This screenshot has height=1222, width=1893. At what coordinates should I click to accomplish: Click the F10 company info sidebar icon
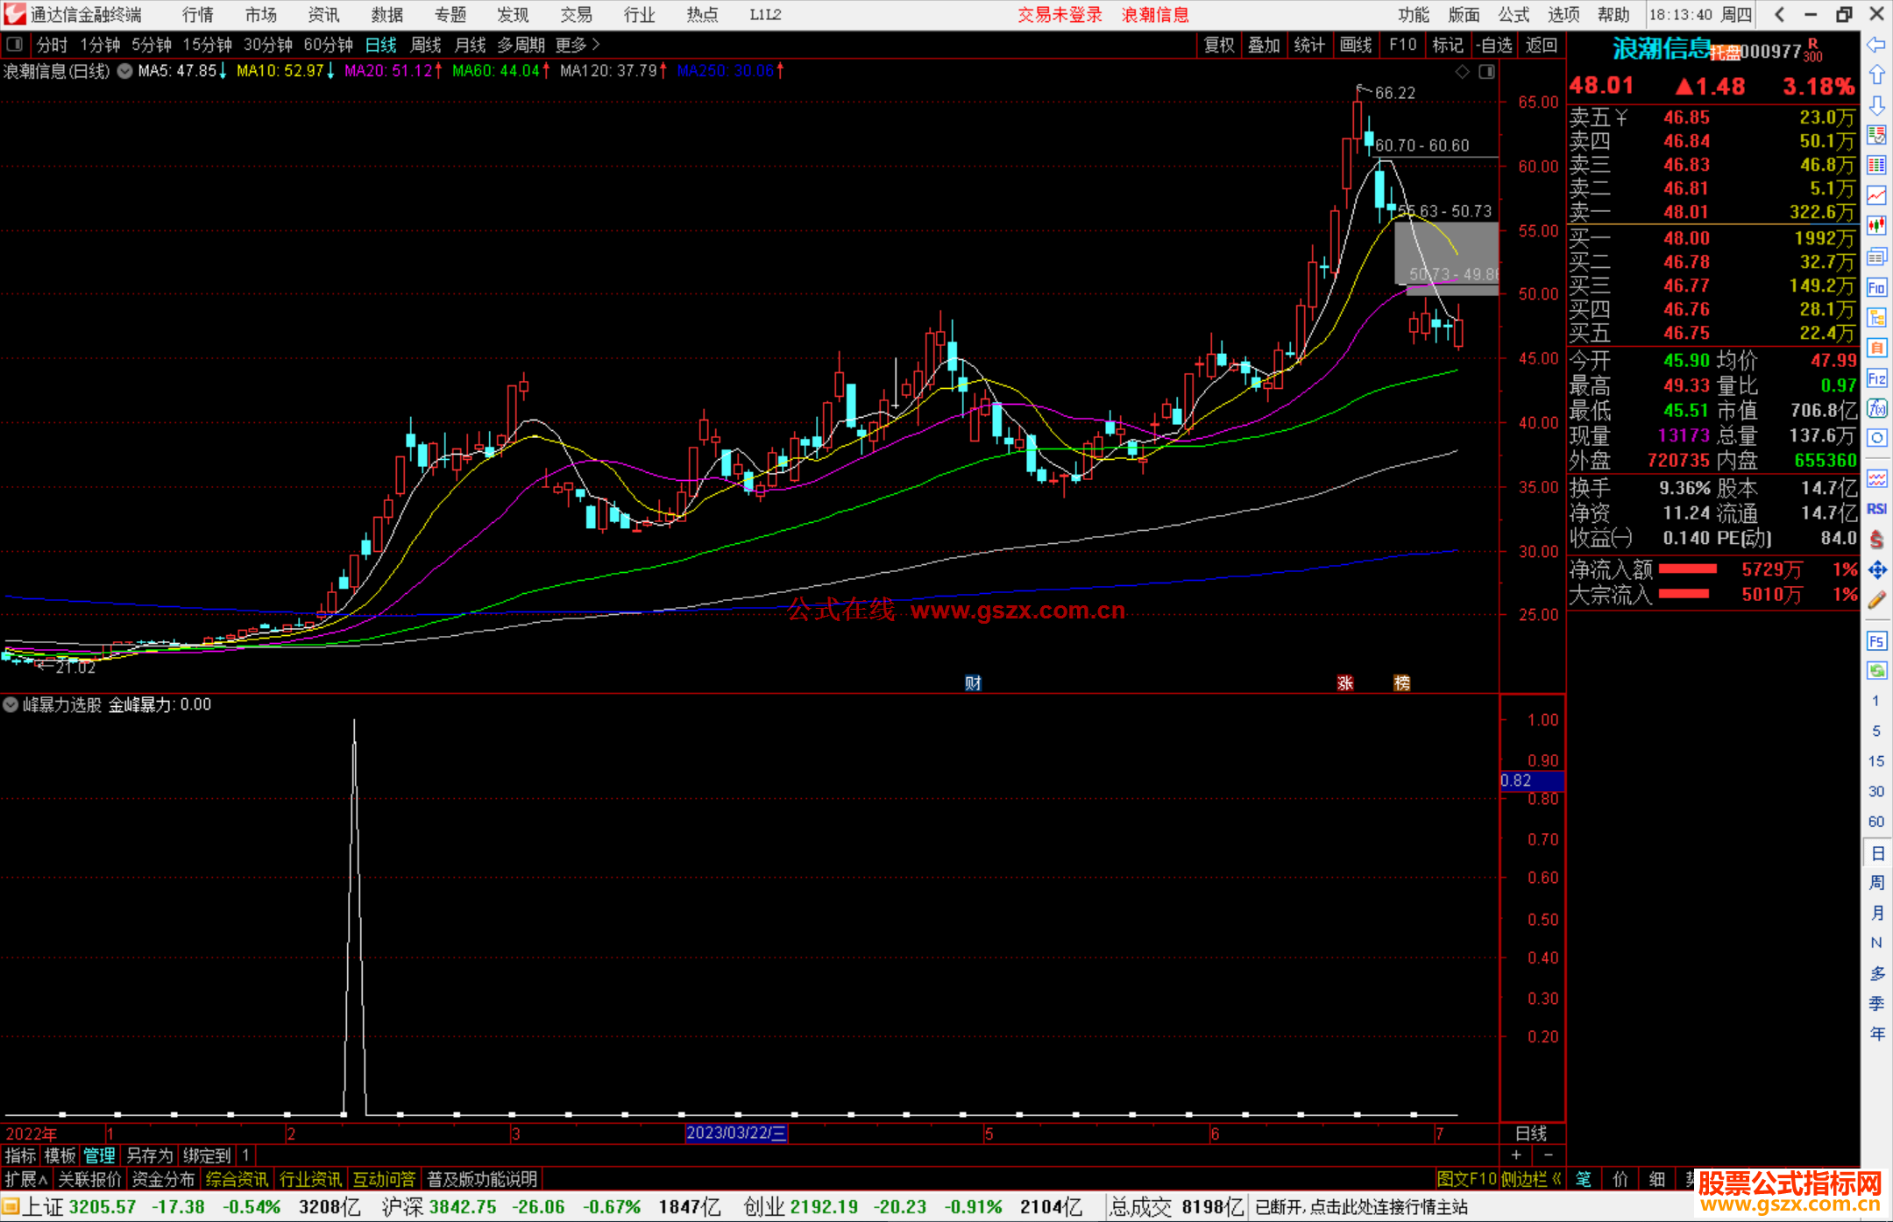1876,287
